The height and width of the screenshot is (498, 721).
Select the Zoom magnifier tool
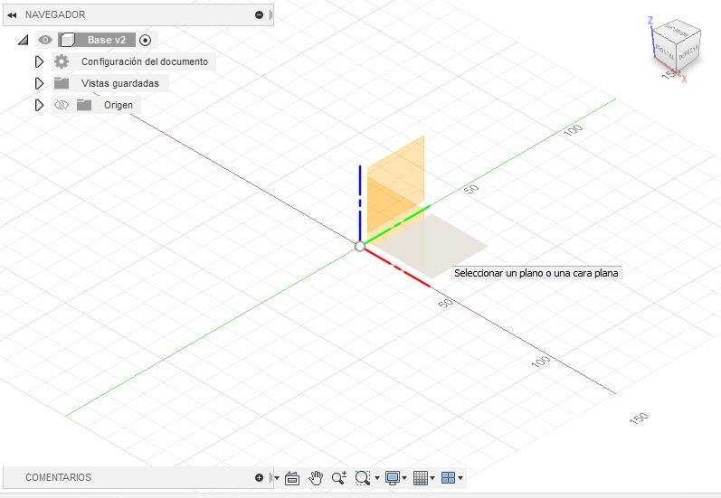tap(339, 478)
